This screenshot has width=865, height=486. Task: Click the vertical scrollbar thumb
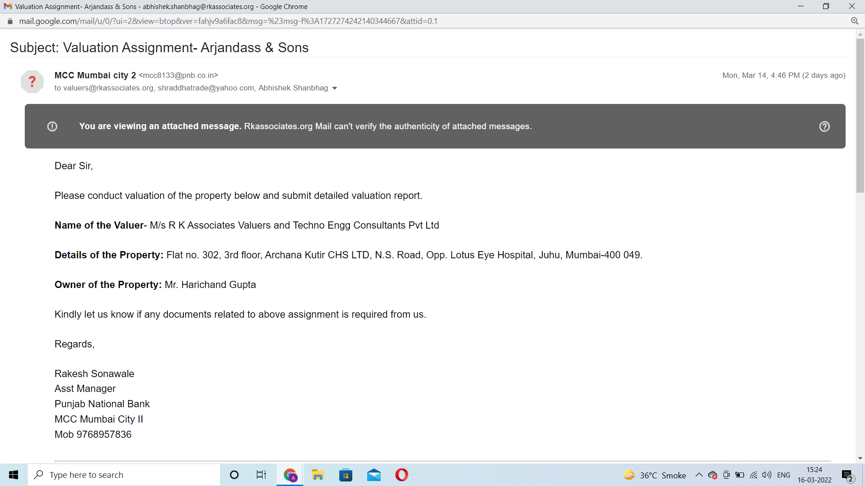pos(860,115)
